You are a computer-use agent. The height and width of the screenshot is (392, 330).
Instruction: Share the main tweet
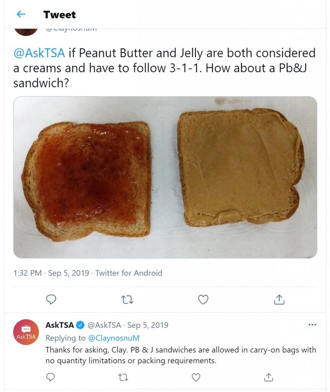point(279,299)
